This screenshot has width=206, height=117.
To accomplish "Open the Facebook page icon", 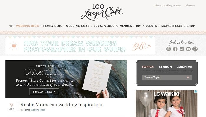I will pos(175,49).
